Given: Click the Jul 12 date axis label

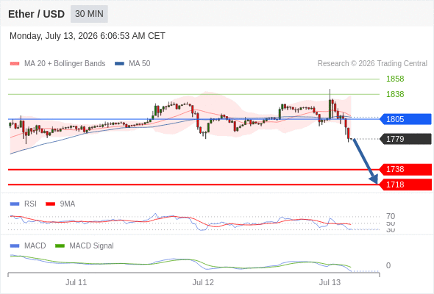Looking at the screenshot, I should pyautogui.click(x=203, y=282).
